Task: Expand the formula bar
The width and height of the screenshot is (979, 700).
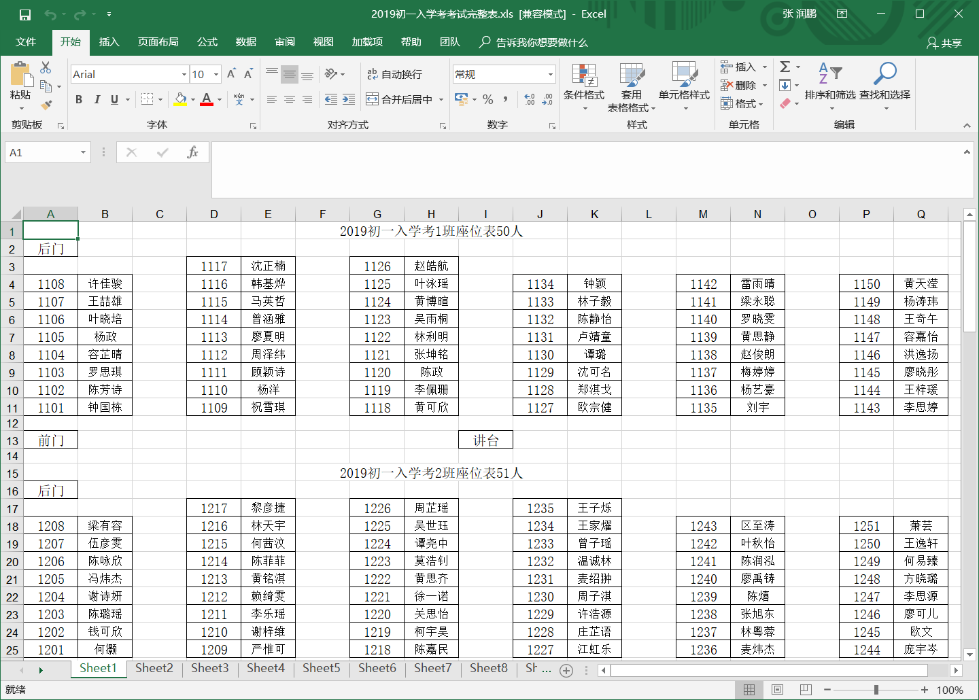Action: pos(966,152)
